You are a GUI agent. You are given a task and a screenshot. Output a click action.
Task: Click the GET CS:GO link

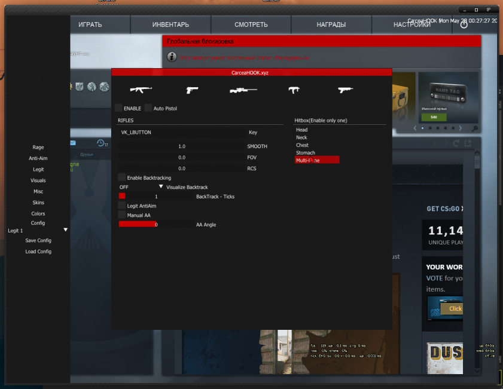[x=444, y=209]
